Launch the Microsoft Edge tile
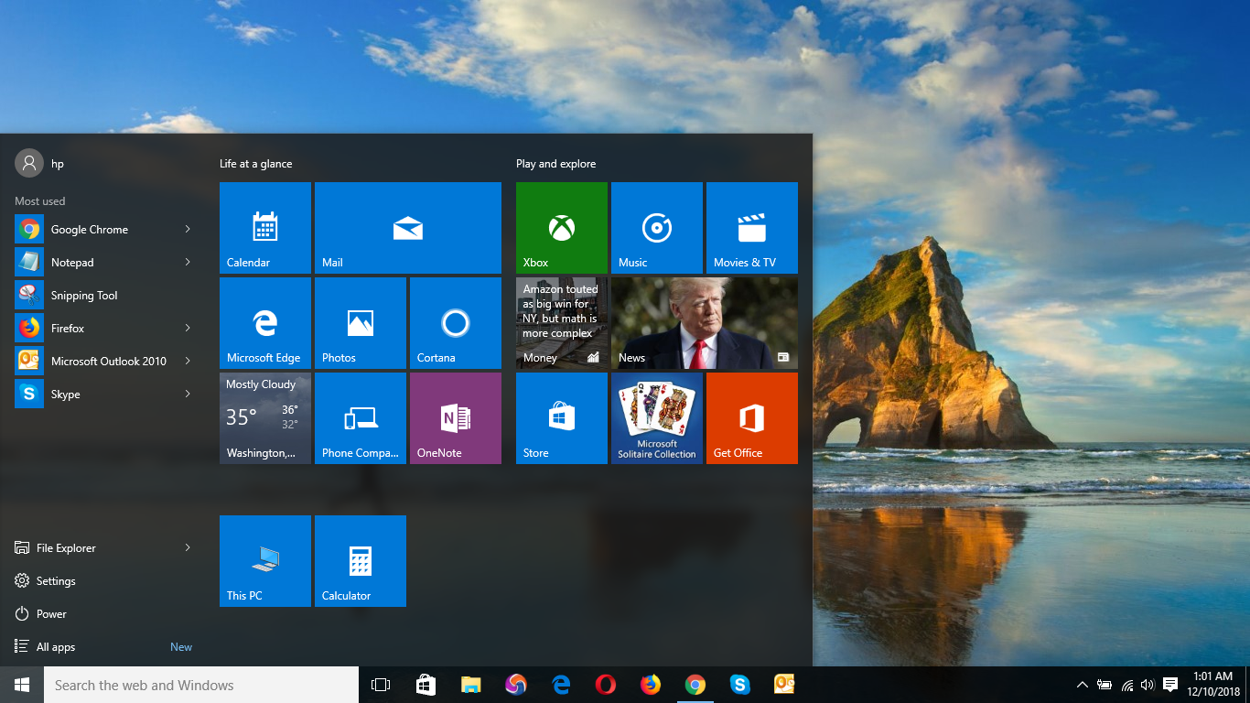1250x703 pixels. [x=265, y=323]
